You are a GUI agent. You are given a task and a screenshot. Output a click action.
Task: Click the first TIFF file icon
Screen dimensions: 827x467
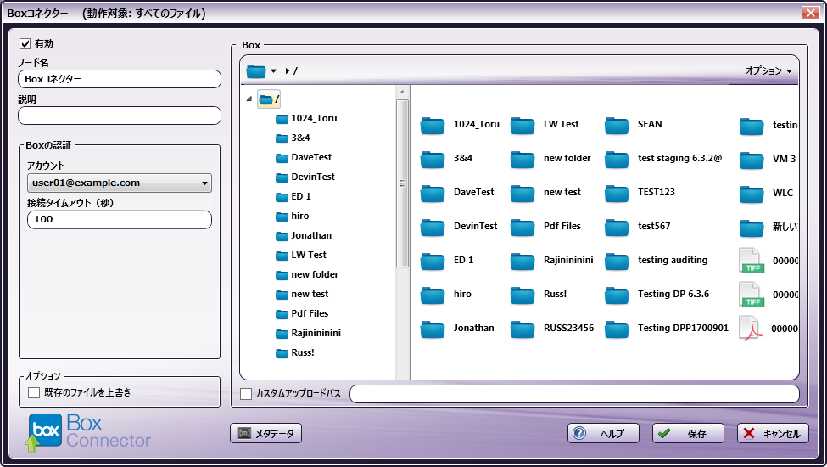pyautogui.click(x=751, y=261)
